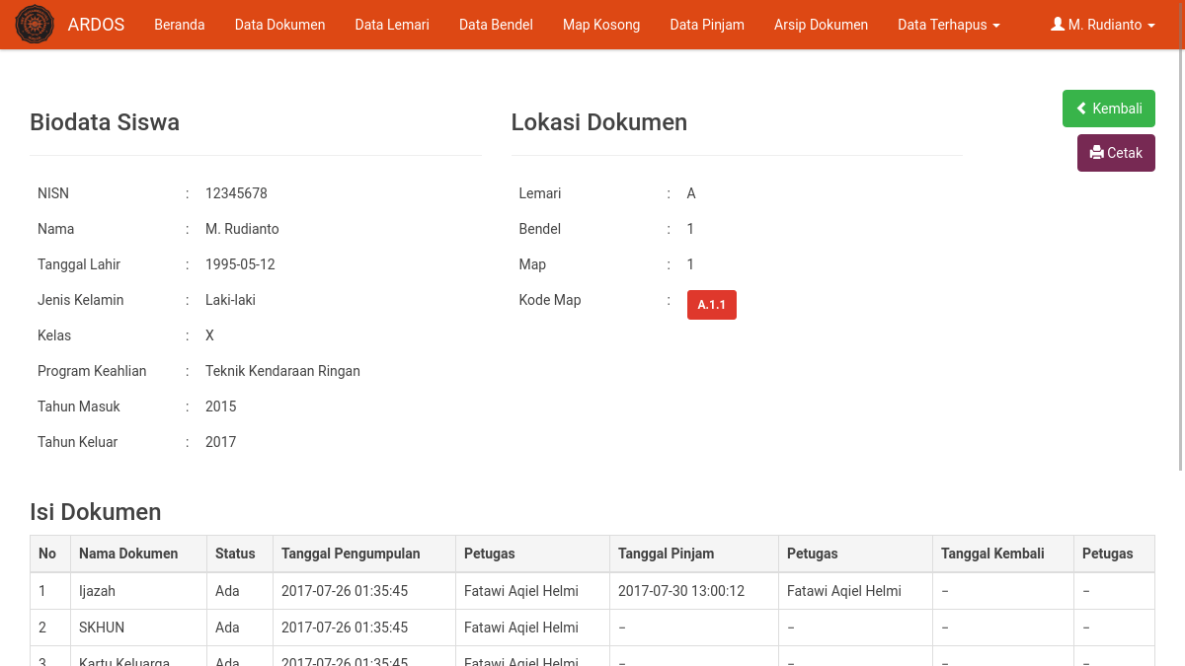
Task: Visit Arsip Dokumen
Action: [x=821, y=25]
